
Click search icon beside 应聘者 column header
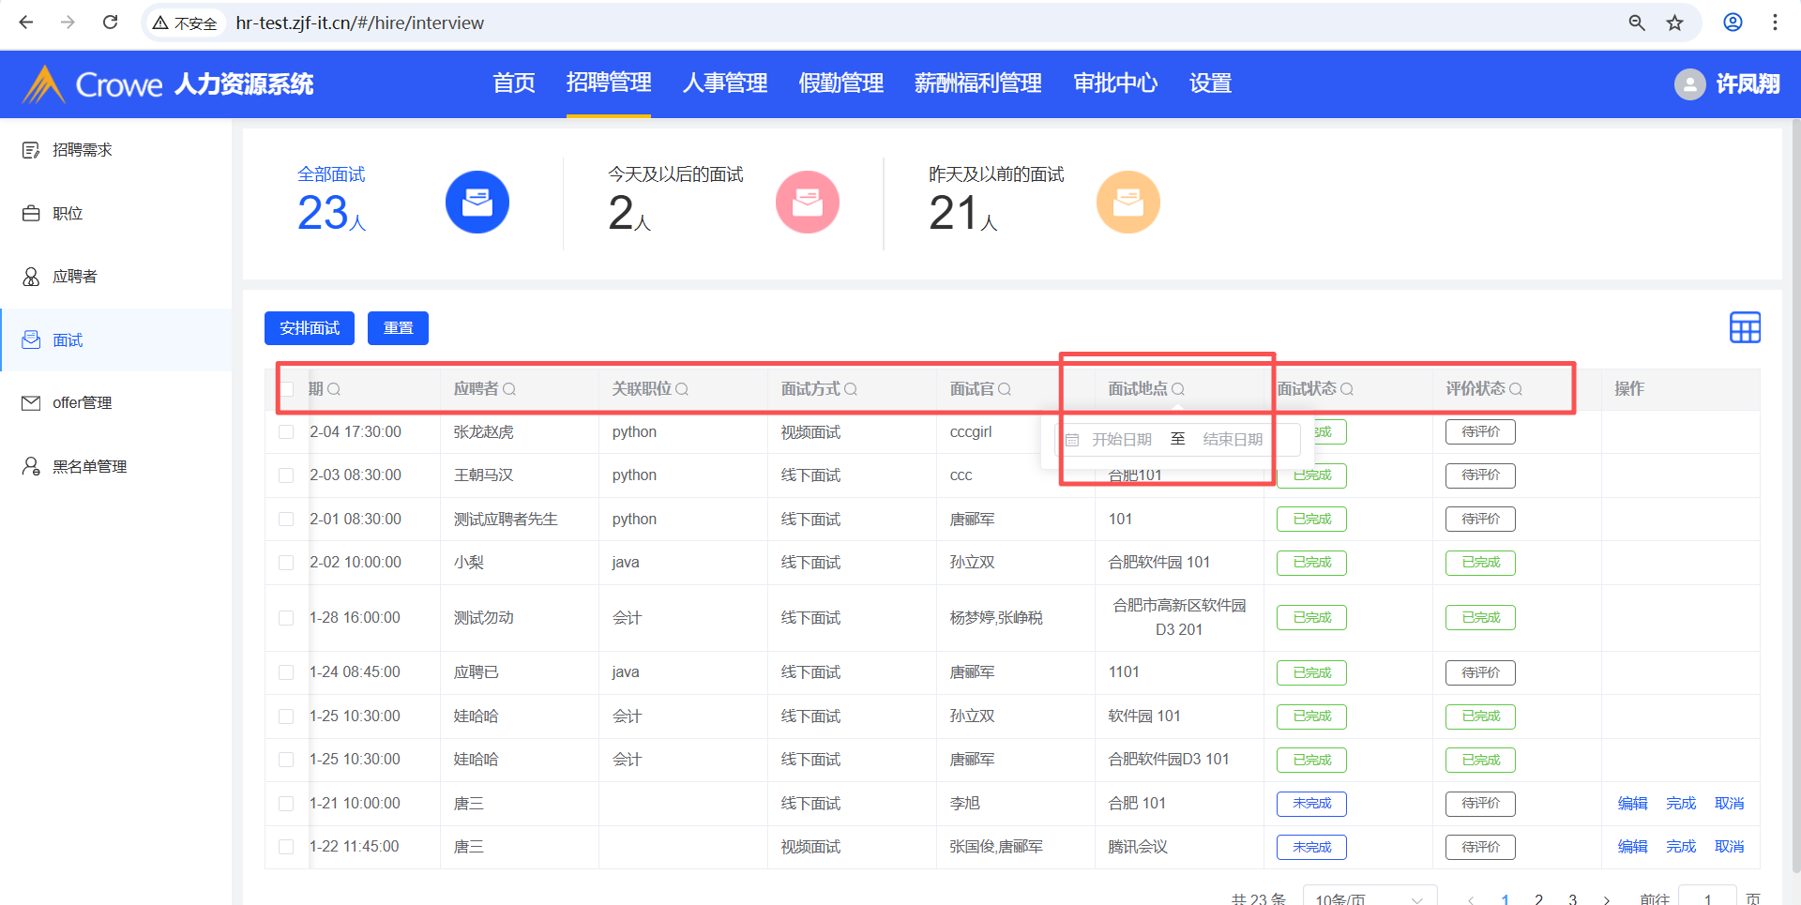point(509,389)
